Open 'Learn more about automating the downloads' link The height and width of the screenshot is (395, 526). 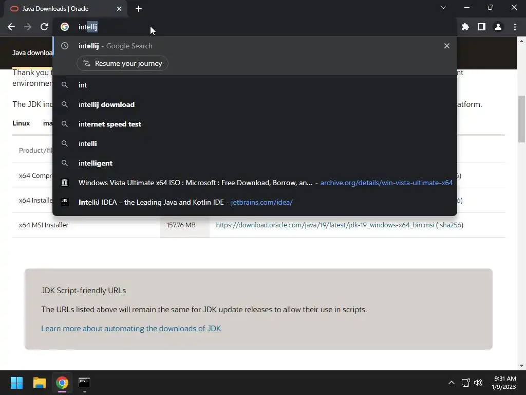point(131,329)
